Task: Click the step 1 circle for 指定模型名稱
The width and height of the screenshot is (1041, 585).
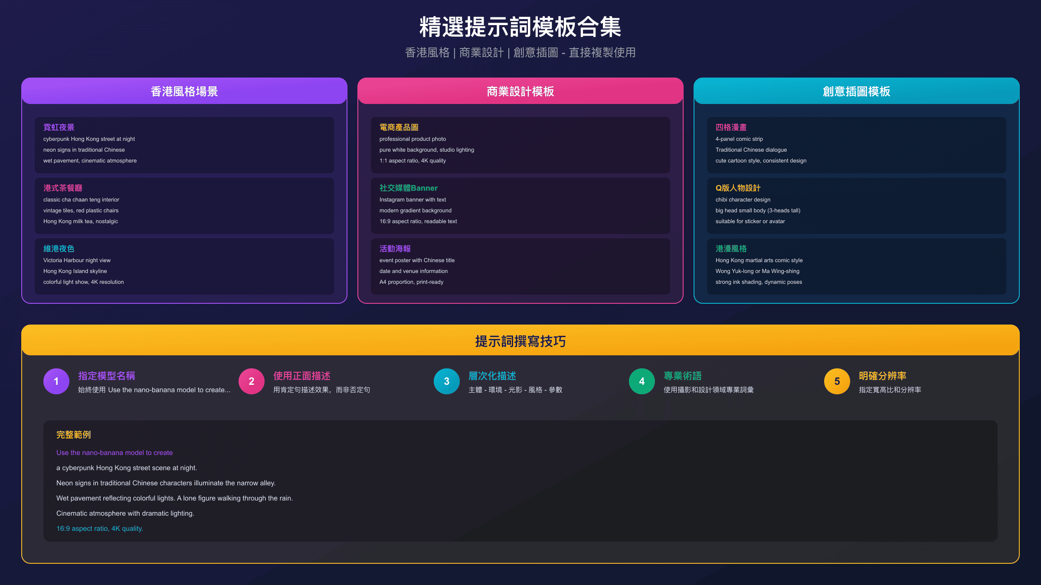Action: pos(56,381)
